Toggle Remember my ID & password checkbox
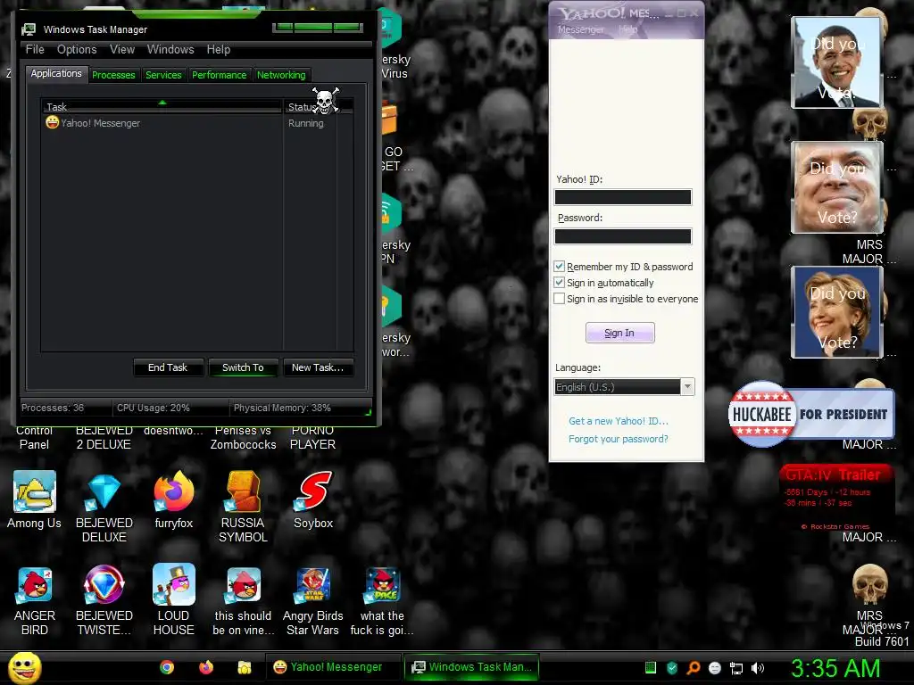The image size is (914, 685). (x=559, y=266)
